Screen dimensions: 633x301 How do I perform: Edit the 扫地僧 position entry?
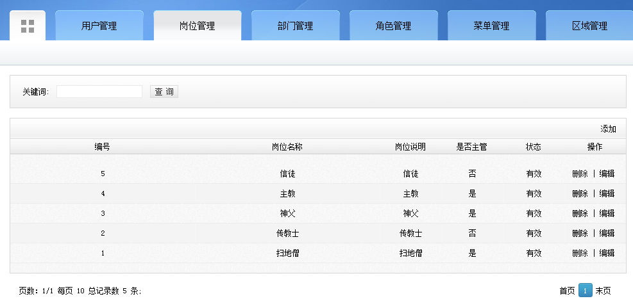click(607, 253)
